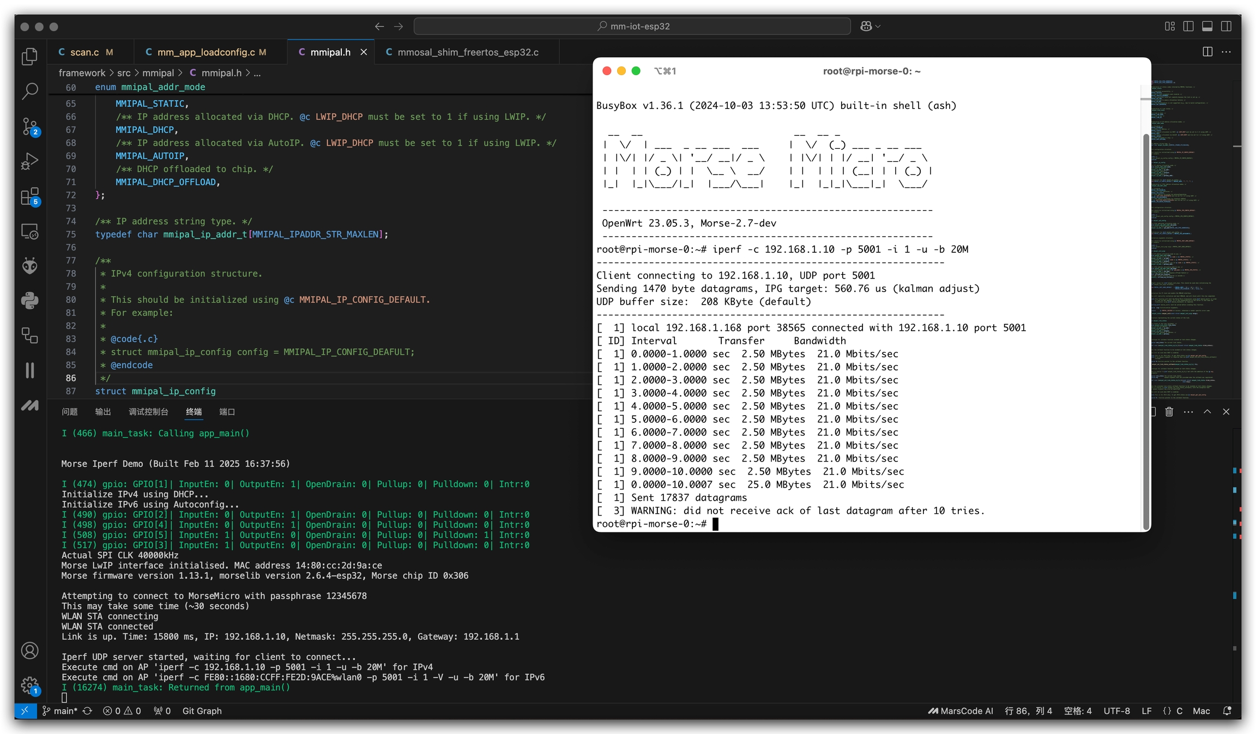This screenshot has width=1256, height=734.
Task: Kill terminal with trash icon
Action: (1169, 412)
